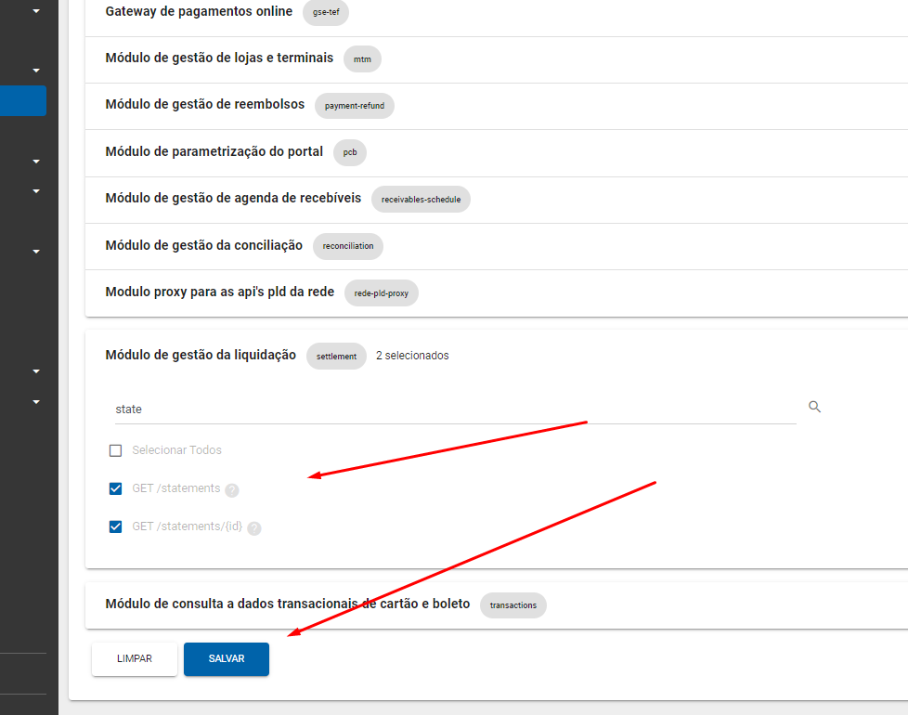
Task: Expand Módulo de gestão de lojas e terminais
Action: tap(219, 58)
